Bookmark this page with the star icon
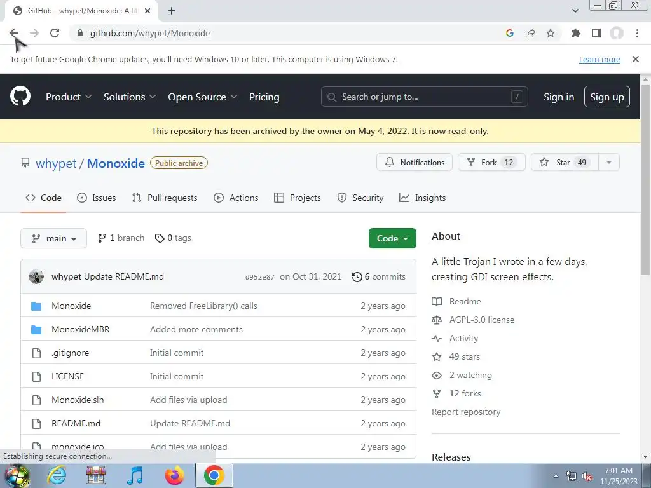This screenshot has height=488, width=651. coord(550,33)
